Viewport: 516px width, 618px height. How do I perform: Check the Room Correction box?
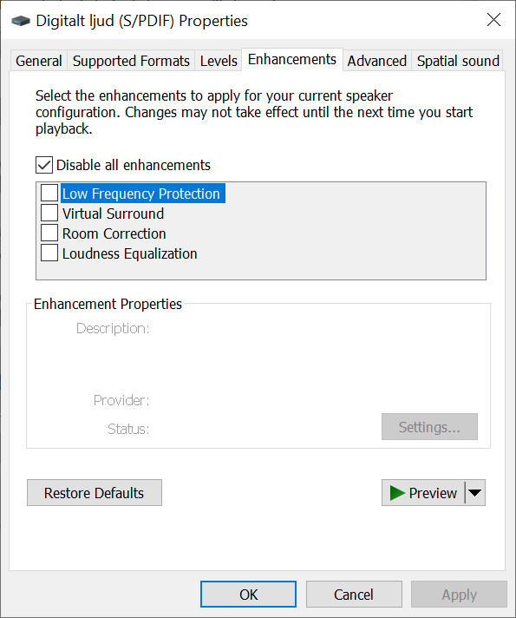pos(49,233)
